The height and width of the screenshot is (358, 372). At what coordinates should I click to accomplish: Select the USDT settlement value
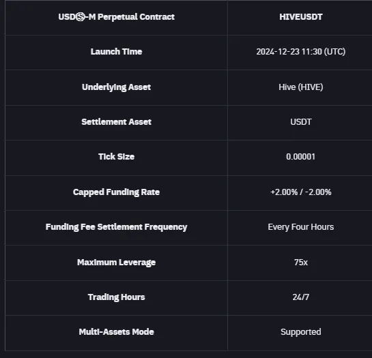300,121
